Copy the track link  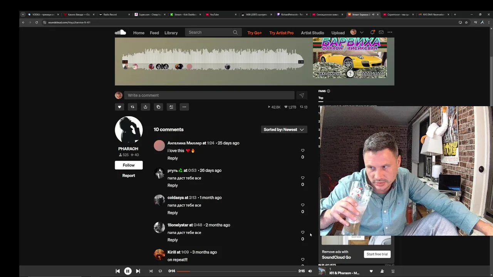(x=158, y=107)
